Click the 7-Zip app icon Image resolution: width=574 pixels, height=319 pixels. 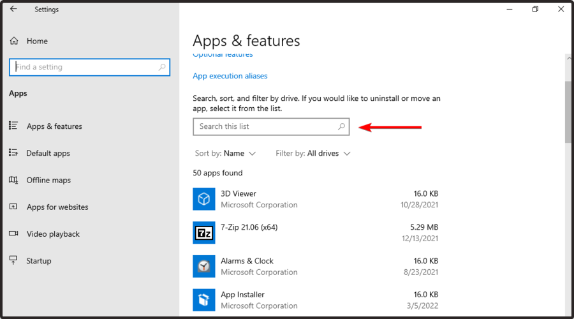point(203,233)
